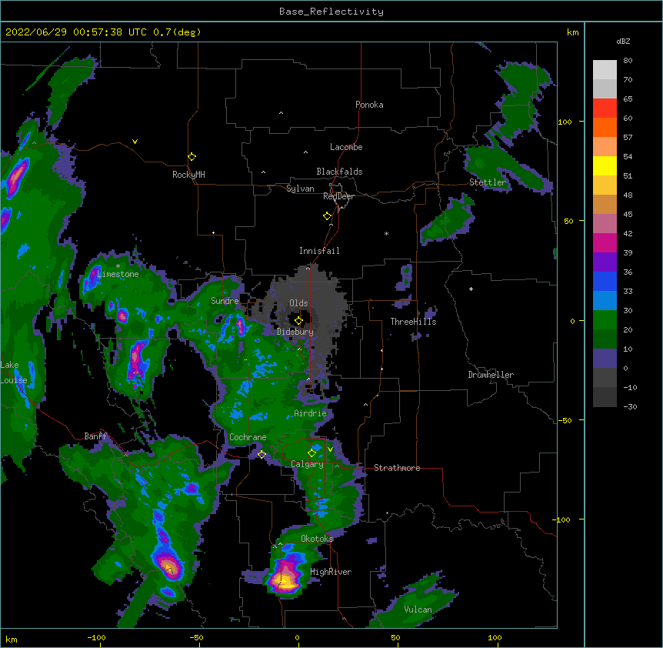Click the Strathmore label

(x=397, y=468)
